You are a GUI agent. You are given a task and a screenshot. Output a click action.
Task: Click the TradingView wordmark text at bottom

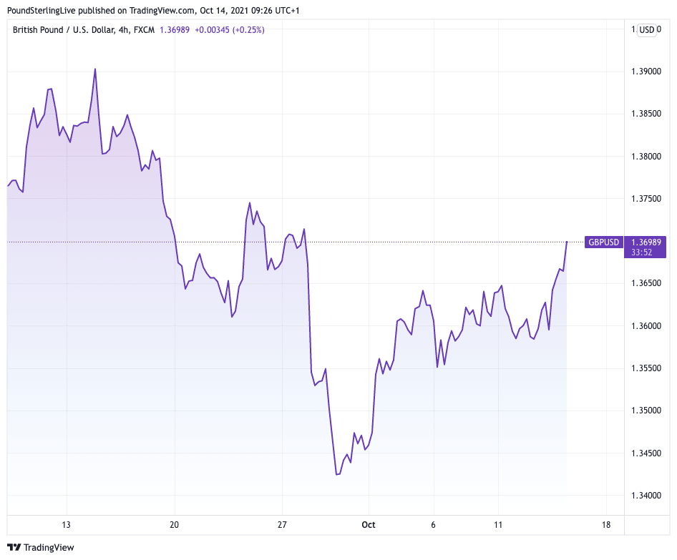[49, 548]
